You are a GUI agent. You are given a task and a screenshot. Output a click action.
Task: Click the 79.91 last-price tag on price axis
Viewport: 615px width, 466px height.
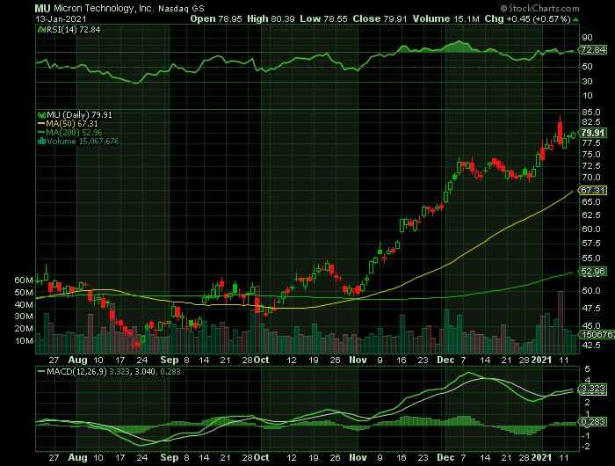click(x=592, y=133)
